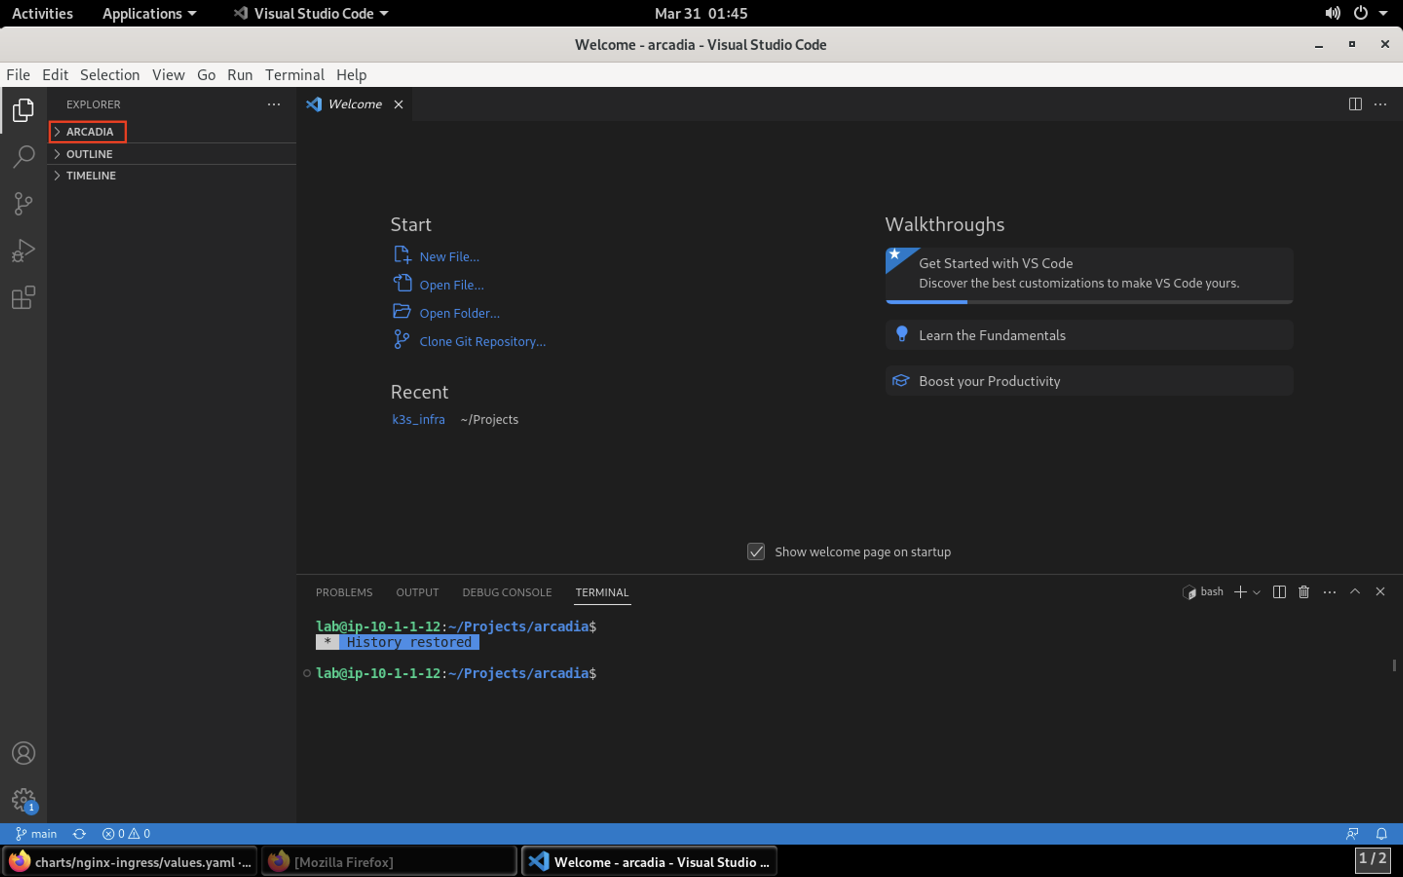Viewport: 1403px width, 877px height.
Task: Select the Welcome editor tab
Action: pos(354,104)
